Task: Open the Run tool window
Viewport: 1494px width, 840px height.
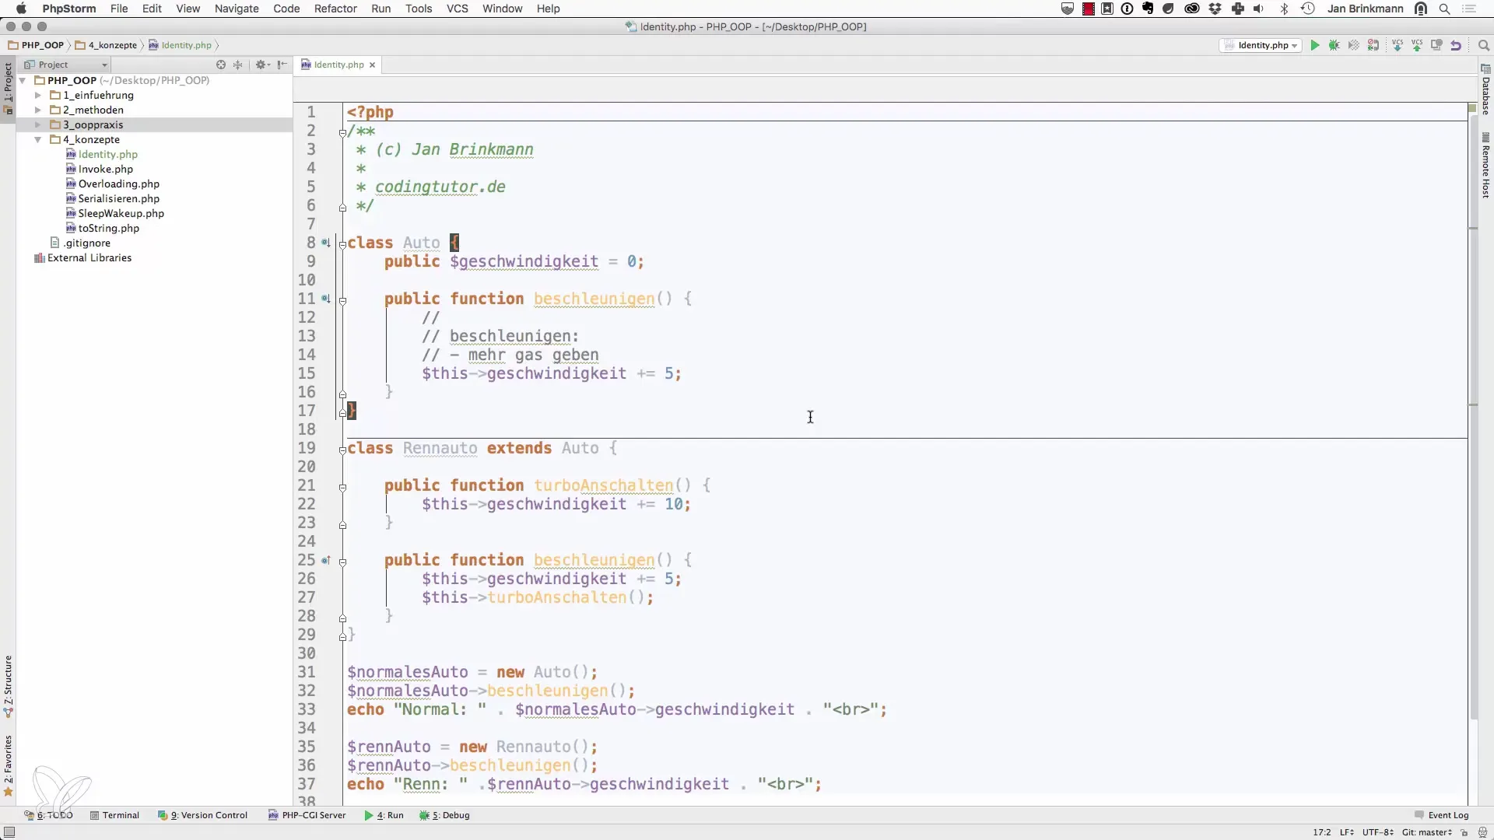Action: [x=384, y=815]
